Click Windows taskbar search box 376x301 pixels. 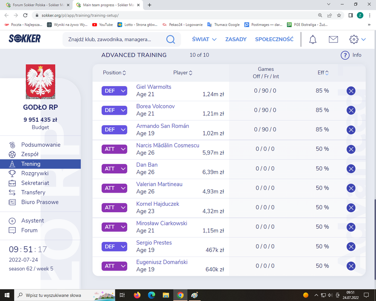pyautogui.click(x=65, y=295)
